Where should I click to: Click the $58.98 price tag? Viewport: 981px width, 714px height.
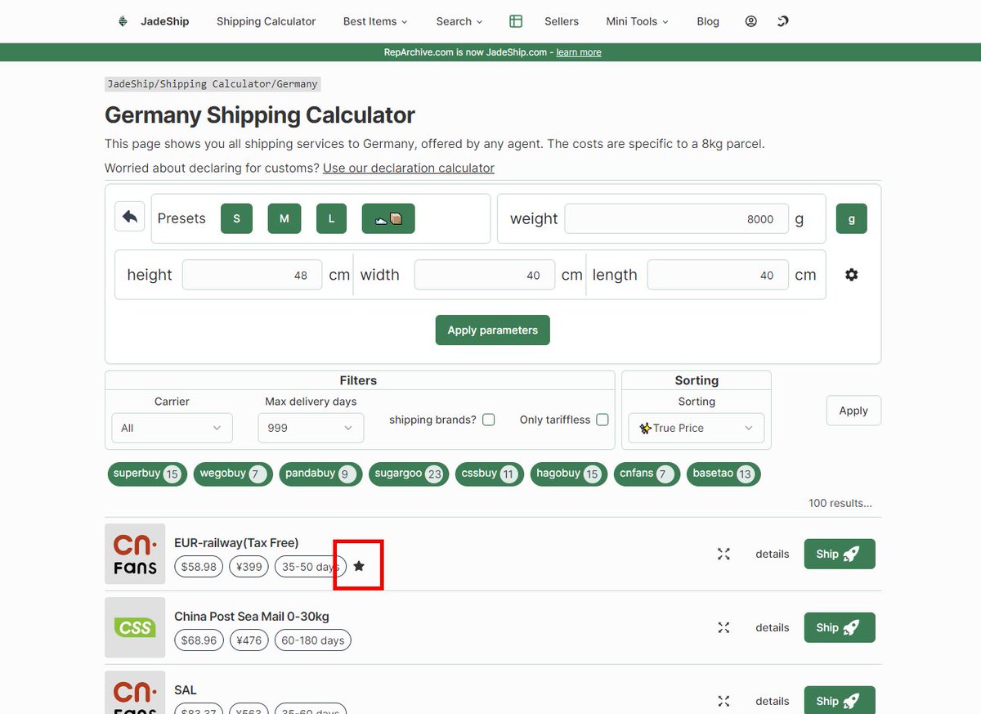[199, 566]
